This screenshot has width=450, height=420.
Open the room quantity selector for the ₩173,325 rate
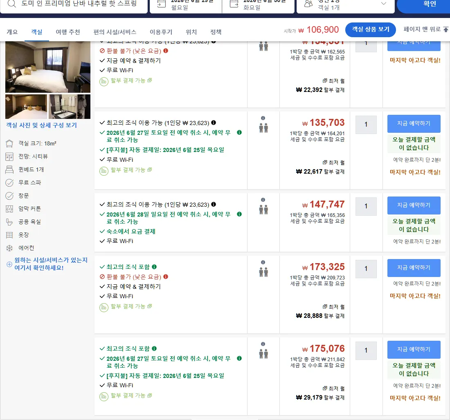click(366, 268)
